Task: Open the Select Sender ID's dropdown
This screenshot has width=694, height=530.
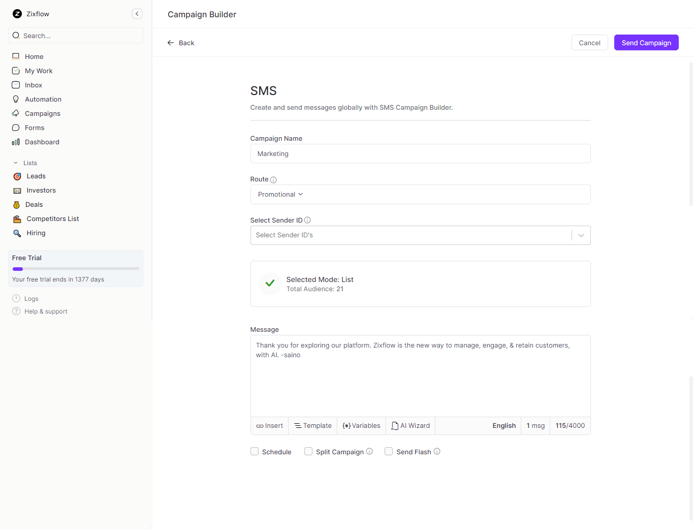Action: coord(581,235)
